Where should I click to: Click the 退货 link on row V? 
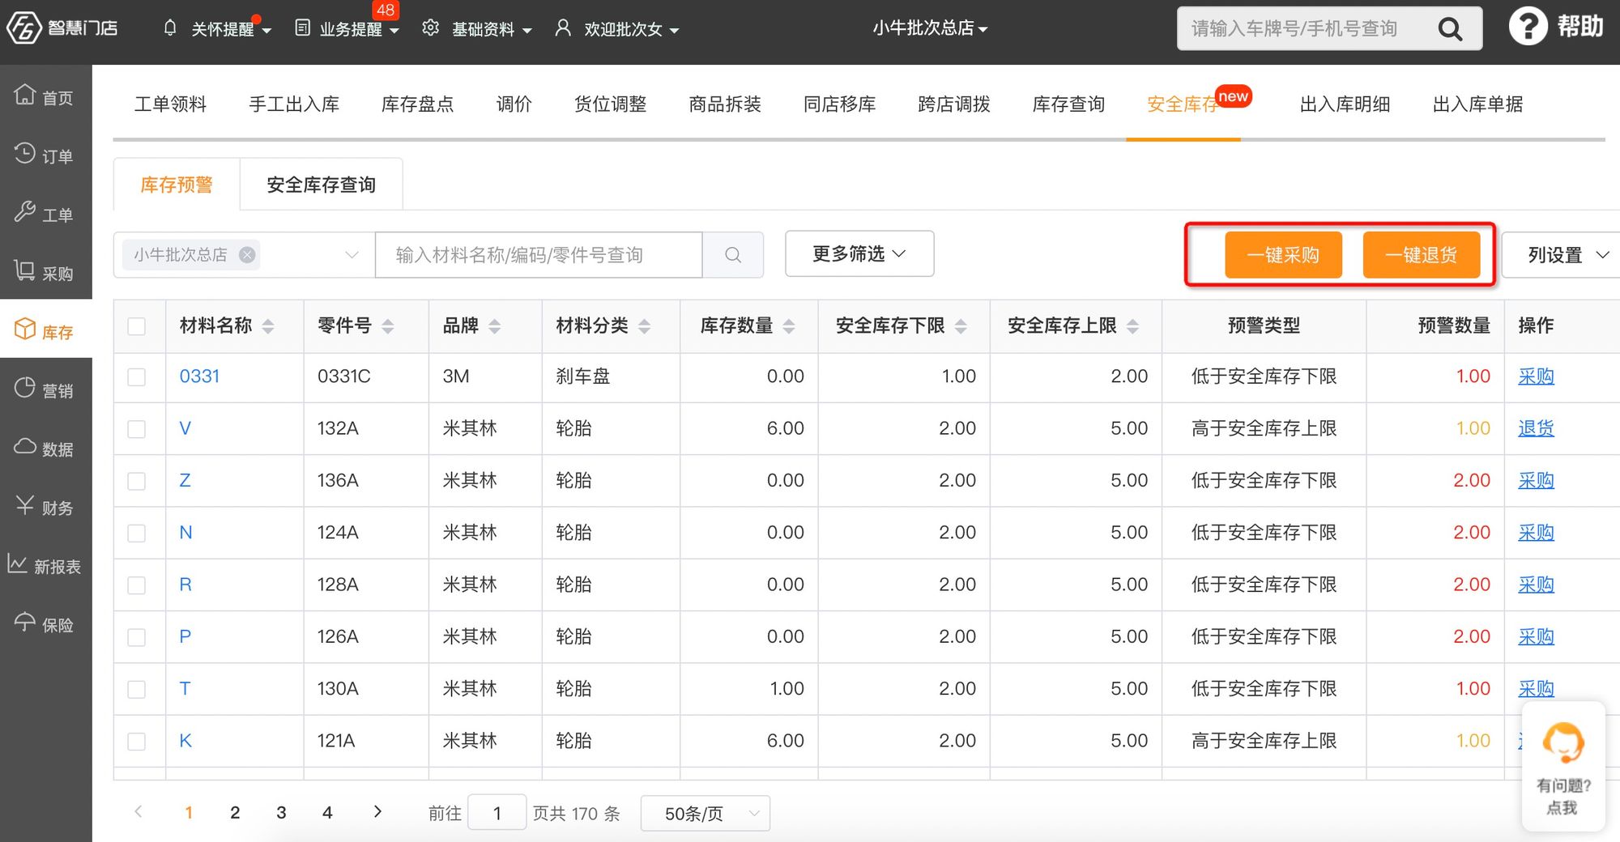point(1536,428)
